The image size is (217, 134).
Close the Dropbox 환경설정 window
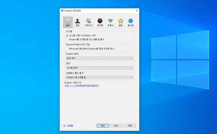pos(137,11)
